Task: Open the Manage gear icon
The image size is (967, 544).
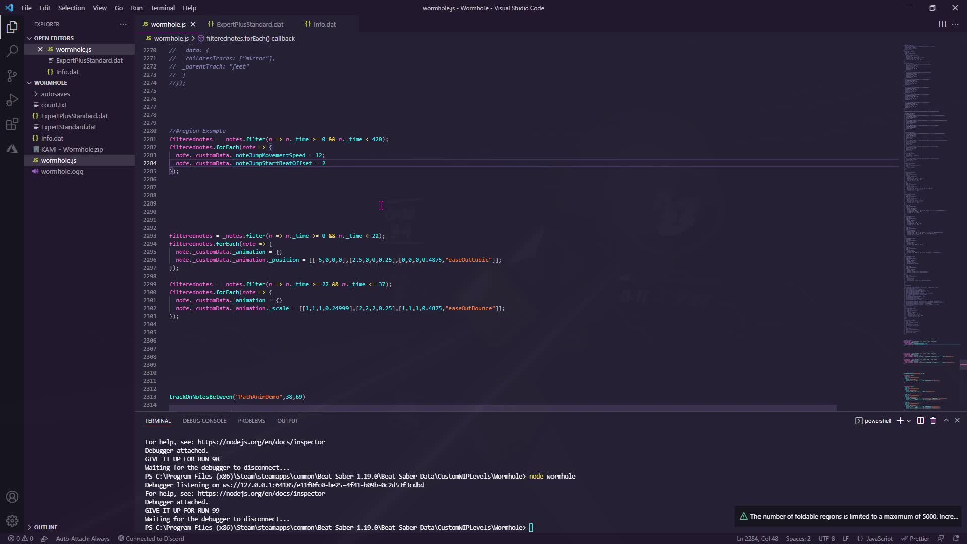Action: pos(11,521)
